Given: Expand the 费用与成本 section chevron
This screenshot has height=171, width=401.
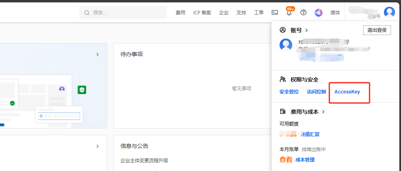Looking at the screenshot, I should click(323, 112).
